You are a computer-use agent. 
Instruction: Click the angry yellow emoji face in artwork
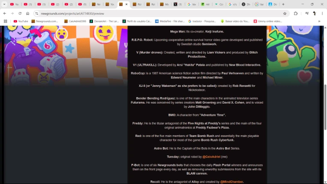44,77
